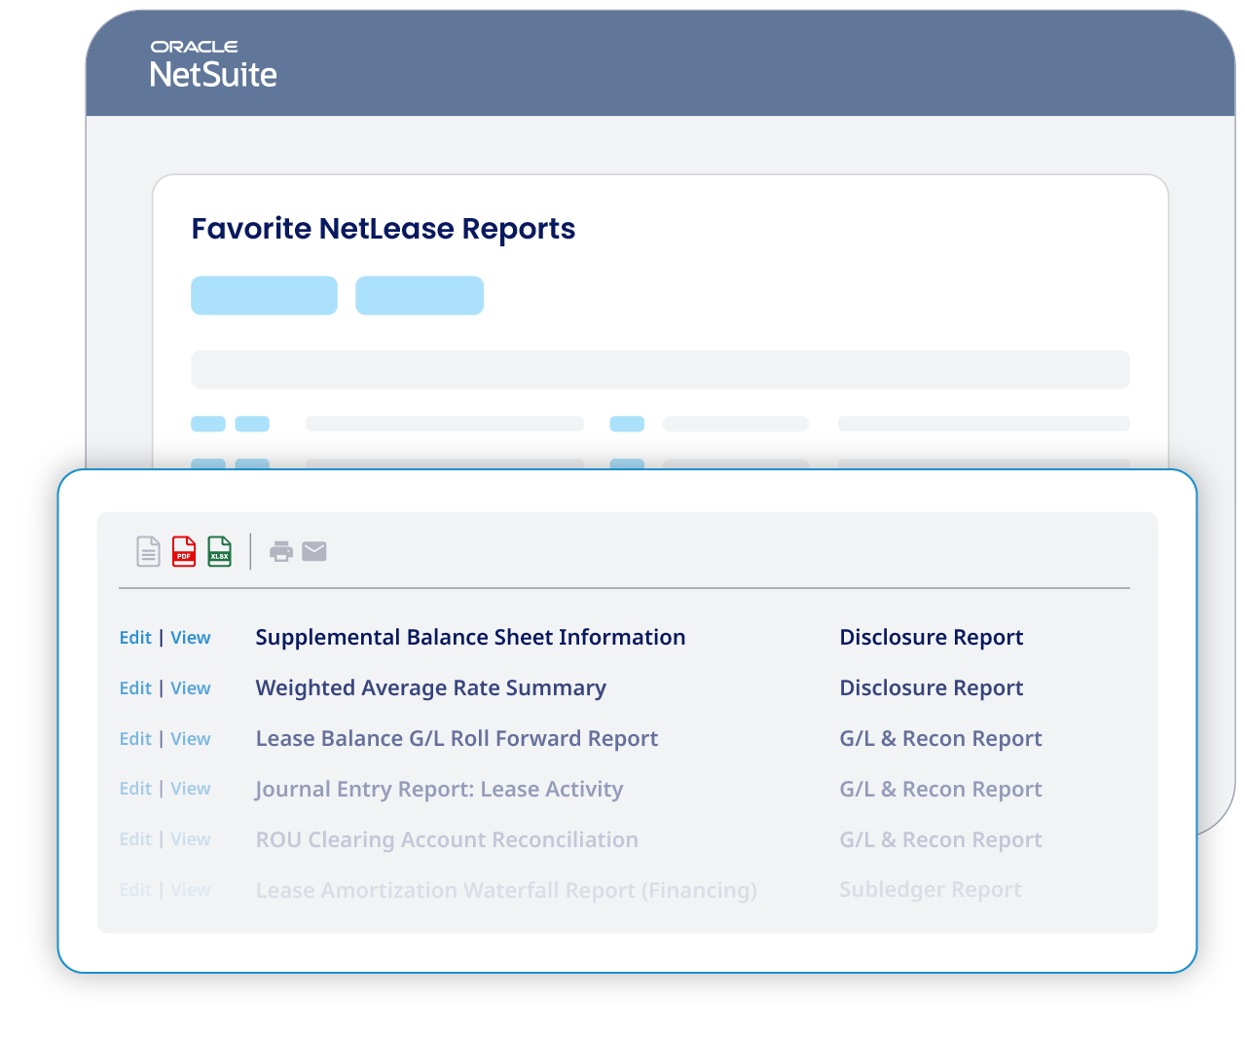Click 'Disclosure Report' in Supplemental Balance row
This screenshot has width=1245, height=1038.
tap(932, 638)
